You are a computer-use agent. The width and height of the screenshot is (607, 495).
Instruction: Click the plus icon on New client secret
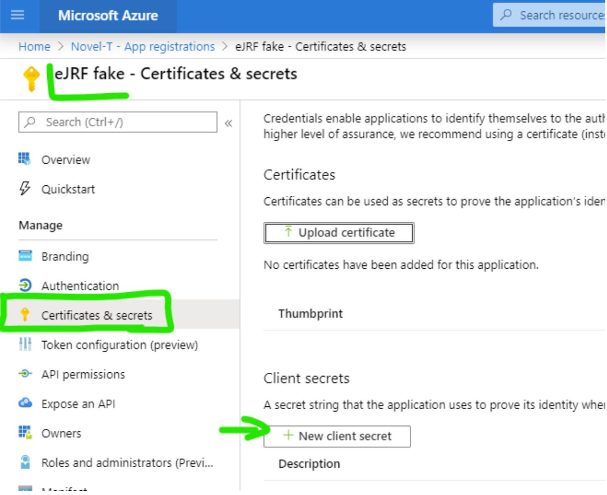[x=289, y=436]
